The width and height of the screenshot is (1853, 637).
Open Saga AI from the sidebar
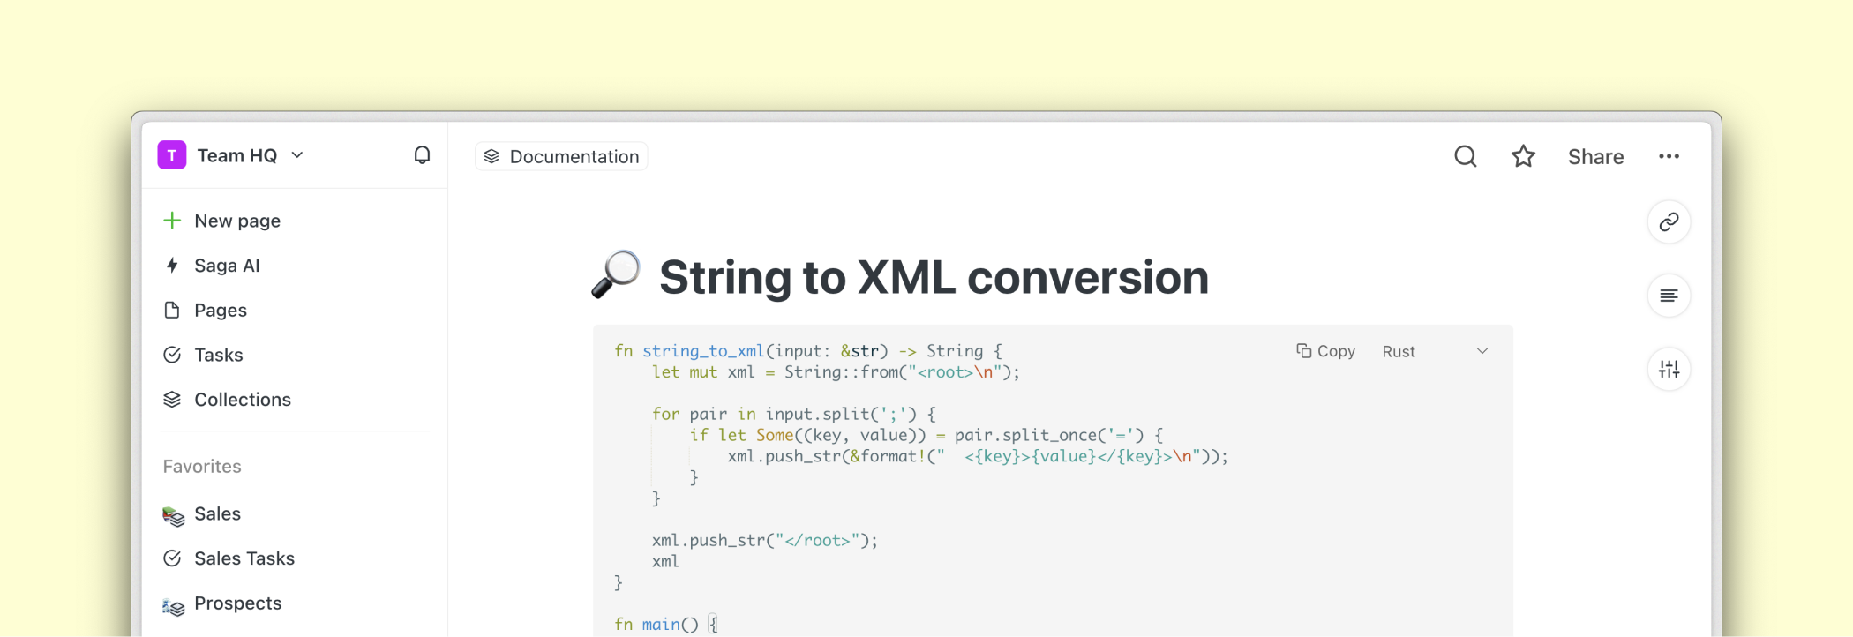(226, 266)
